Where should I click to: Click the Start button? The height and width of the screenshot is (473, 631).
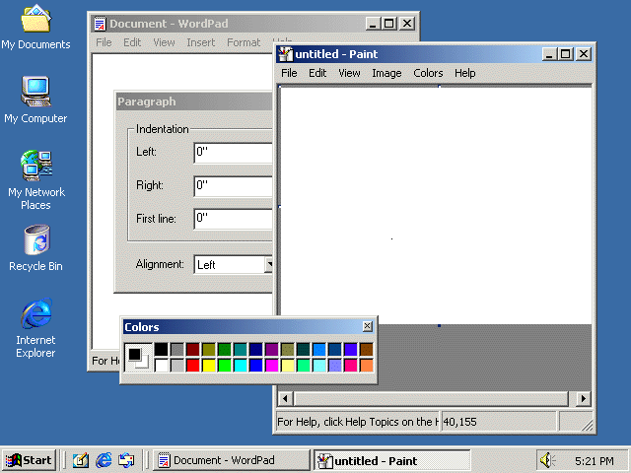[29, 460]
